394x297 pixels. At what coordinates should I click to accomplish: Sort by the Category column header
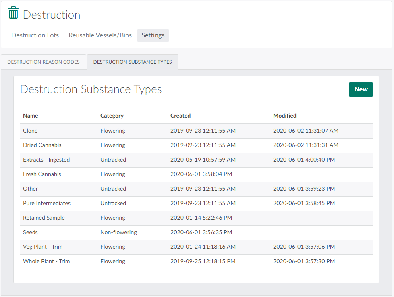[x=112, y=116]
